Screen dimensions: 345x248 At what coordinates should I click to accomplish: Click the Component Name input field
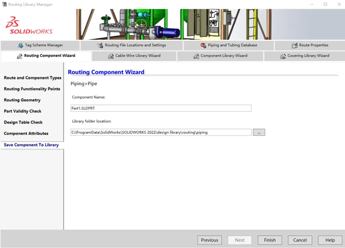[x=161, y=108]
